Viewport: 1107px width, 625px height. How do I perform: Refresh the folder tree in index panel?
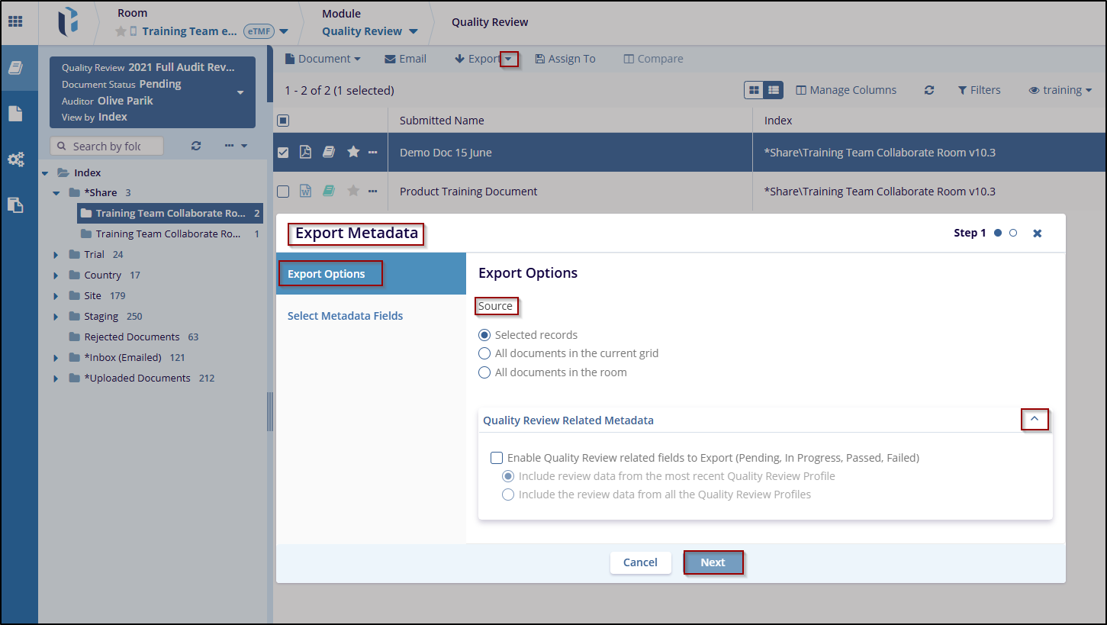tap(196, 146)
